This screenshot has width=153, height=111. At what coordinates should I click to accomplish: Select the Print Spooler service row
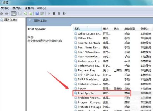[113, 93]
